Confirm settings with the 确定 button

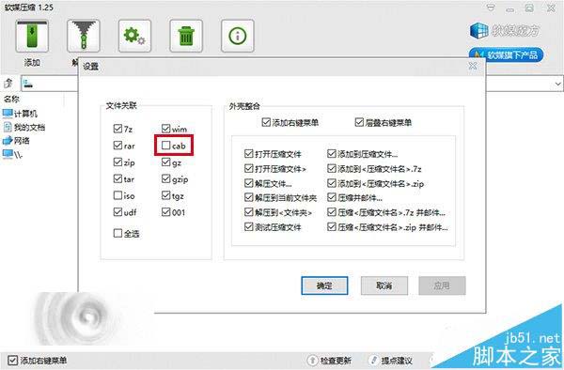click(x=324, y=285)
